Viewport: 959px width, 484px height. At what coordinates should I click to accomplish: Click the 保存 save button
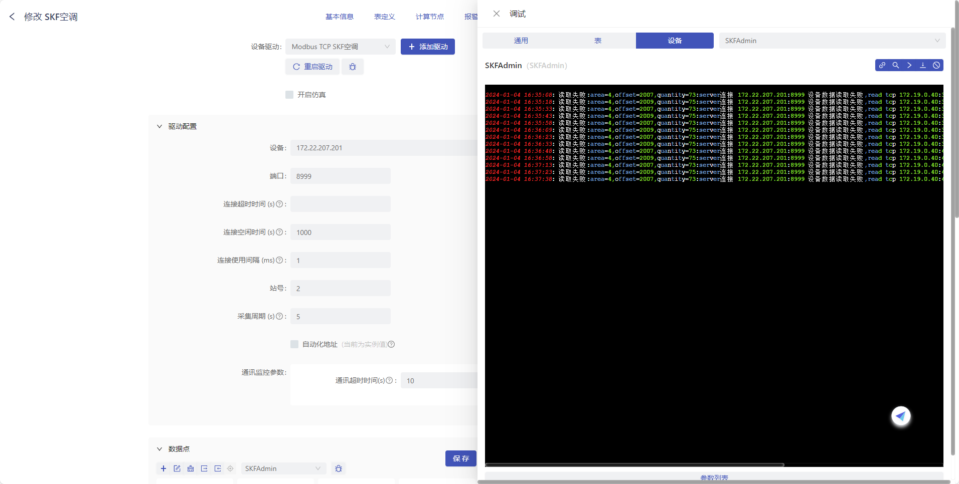click(x=461, y=458)
